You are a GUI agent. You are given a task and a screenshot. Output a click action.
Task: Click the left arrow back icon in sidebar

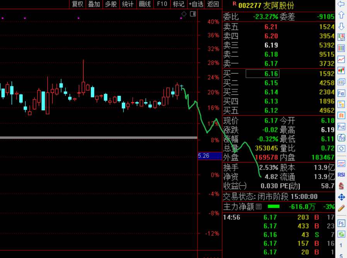tap(341, 4)
